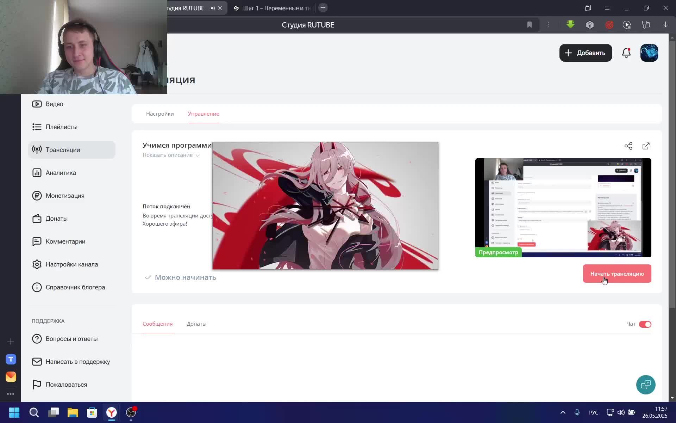Screen dimensions: 676x423
Task: Mute the RUTUBE studio tab speaker icon
Action: pos(213,8)
